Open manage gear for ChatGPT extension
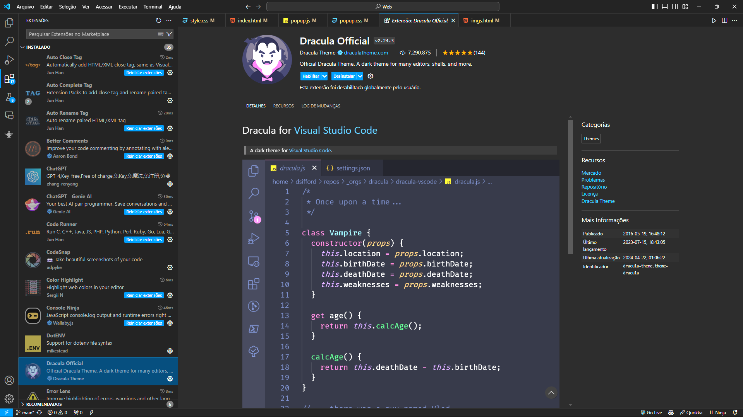Screen dimensions: 743x417 (x=170, y=184)
